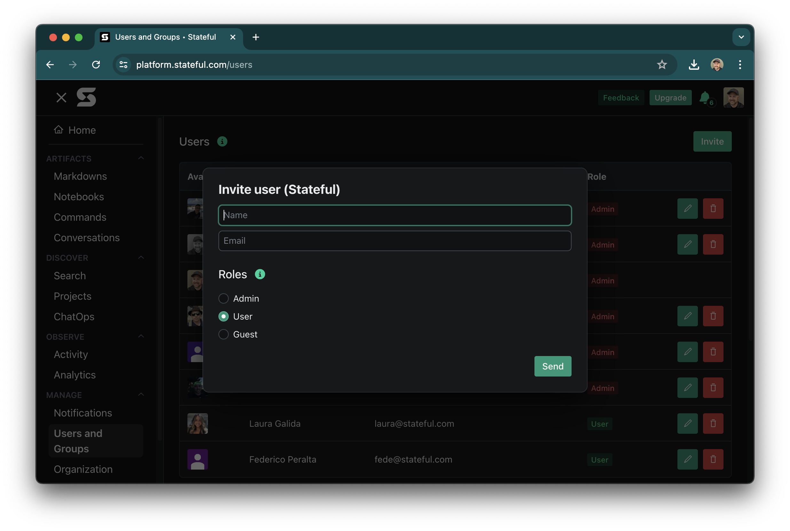
Task: Click the Role column header
Action: [596, 177]
